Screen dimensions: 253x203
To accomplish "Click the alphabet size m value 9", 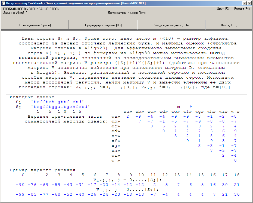I will point(190,107).
